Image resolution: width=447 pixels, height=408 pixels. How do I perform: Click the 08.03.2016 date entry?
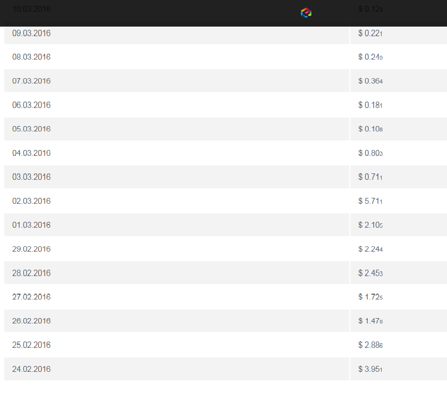pyautogui.click(x=31, y=57)
